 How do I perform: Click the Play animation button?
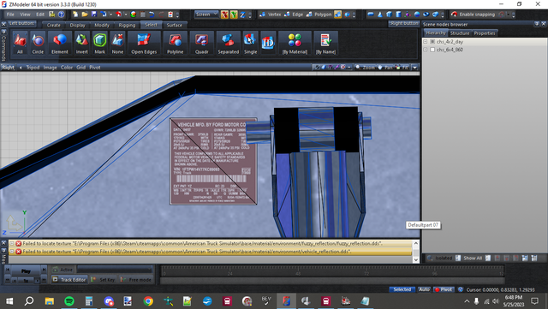point(26,270)
